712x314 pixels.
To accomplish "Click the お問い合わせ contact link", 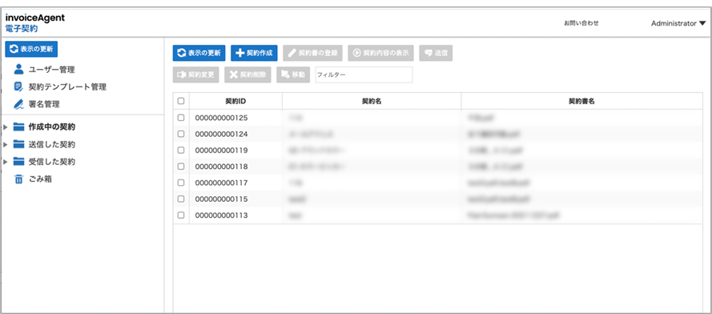I will 581,22.
